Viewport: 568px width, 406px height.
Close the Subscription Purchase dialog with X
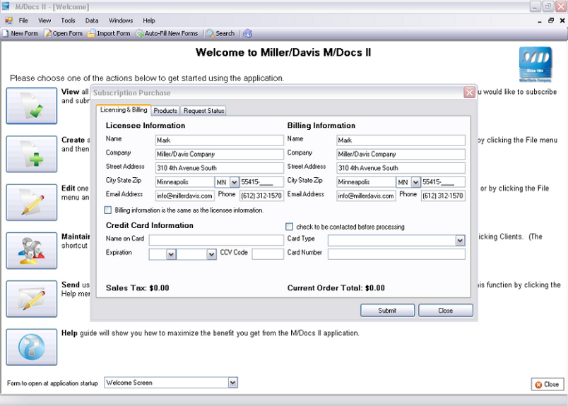point(470,92)
